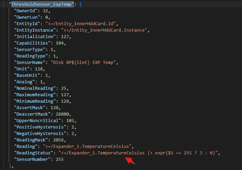Click the PositiveHysteresis key
Image resolution: width=242 pixels, height=170 pixels.
[x=38, y=127]
